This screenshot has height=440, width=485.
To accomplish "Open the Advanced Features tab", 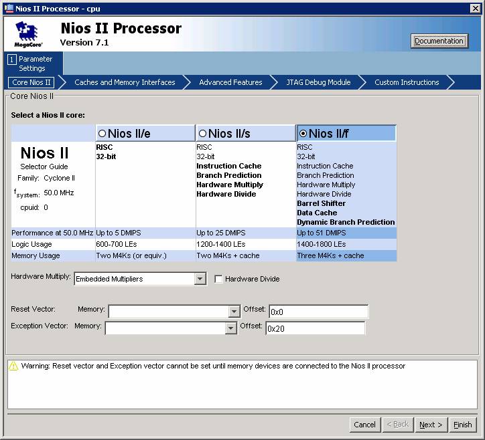I will pyautogui.click(x=230, y=83).
